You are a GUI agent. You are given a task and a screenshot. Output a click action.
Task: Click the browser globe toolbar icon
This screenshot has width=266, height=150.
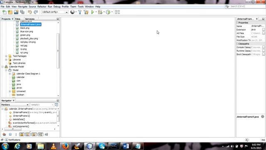coord(72,12)
